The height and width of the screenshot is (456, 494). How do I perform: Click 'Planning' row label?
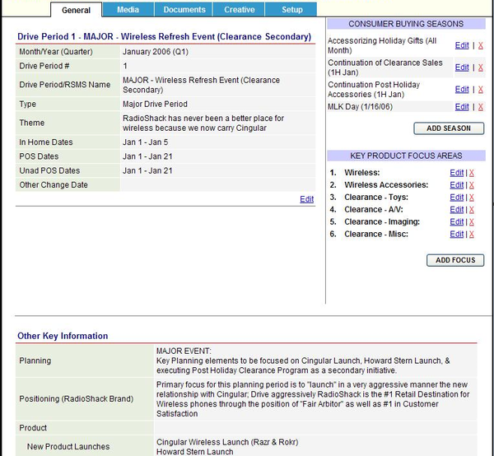(35, 361)
